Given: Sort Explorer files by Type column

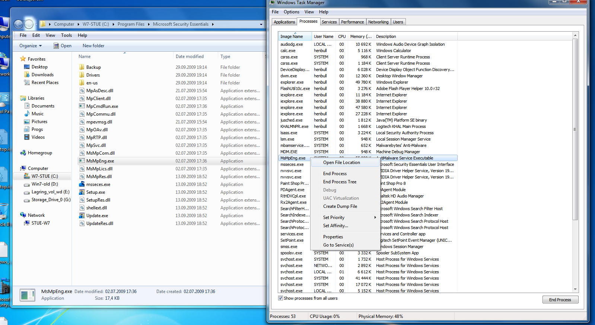Looking at the screenshot, I should coord(241,57).
